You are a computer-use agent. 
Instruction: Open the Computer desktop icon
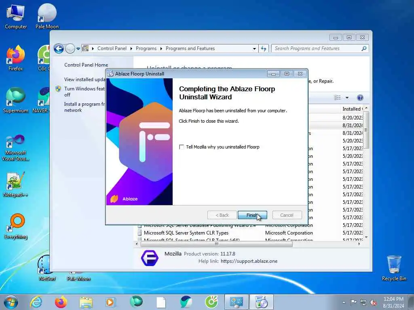pyautogui.click(x=16, y=17)
